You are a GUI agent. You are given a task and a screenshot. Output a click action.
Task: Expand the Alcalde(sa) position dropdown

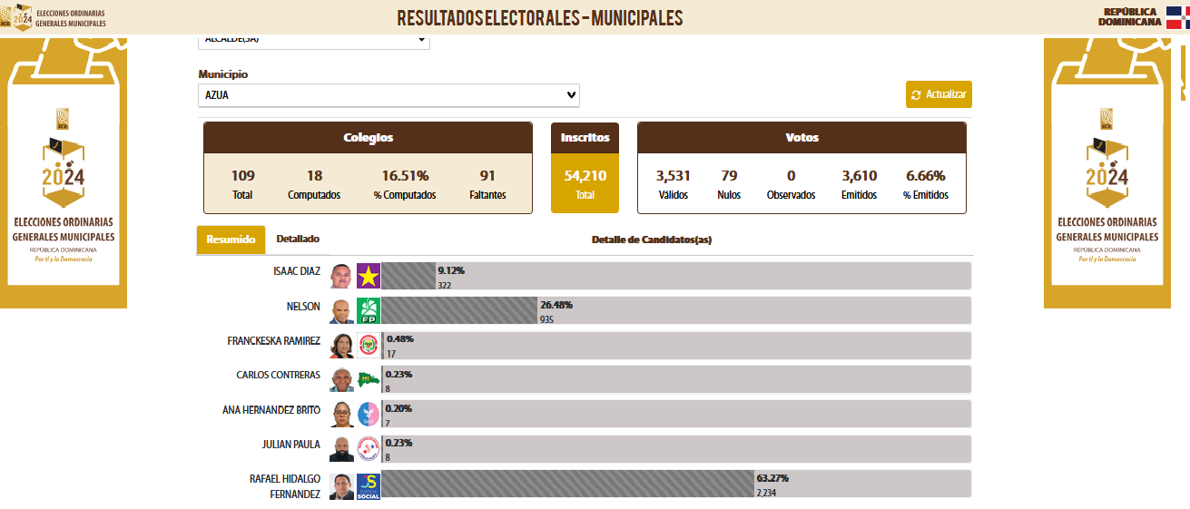click(x=313, y=41)
